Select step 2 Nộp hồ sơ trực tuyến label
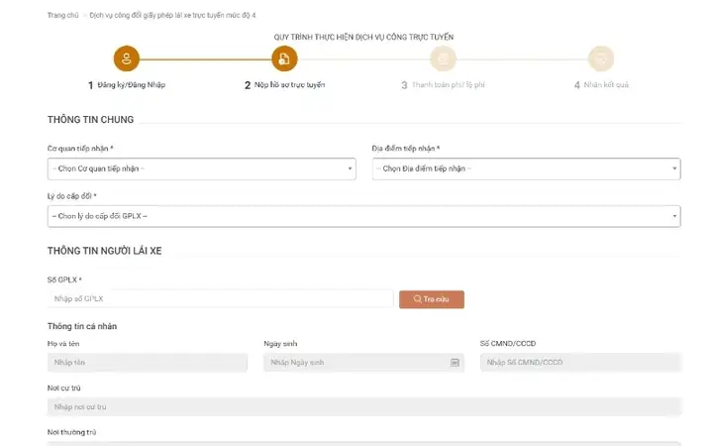The image size is (713, 446). tap(289, 85)
